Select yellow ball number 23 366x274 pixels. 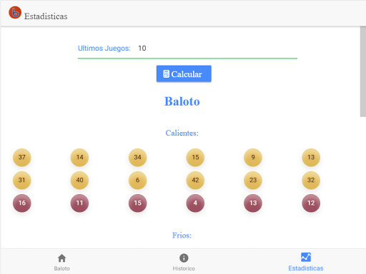click(253, 180)
